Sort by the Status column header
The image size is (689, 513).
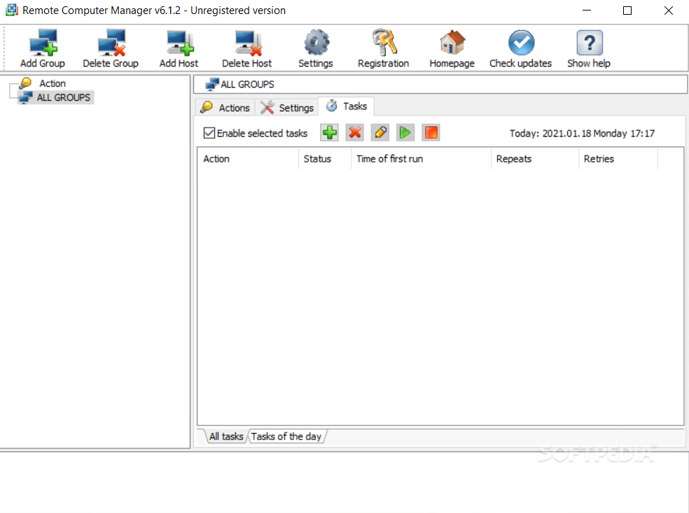(325, 159)
